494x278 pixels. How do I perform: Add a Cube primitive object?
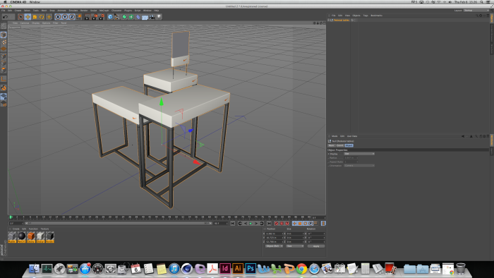coord(110,17)
